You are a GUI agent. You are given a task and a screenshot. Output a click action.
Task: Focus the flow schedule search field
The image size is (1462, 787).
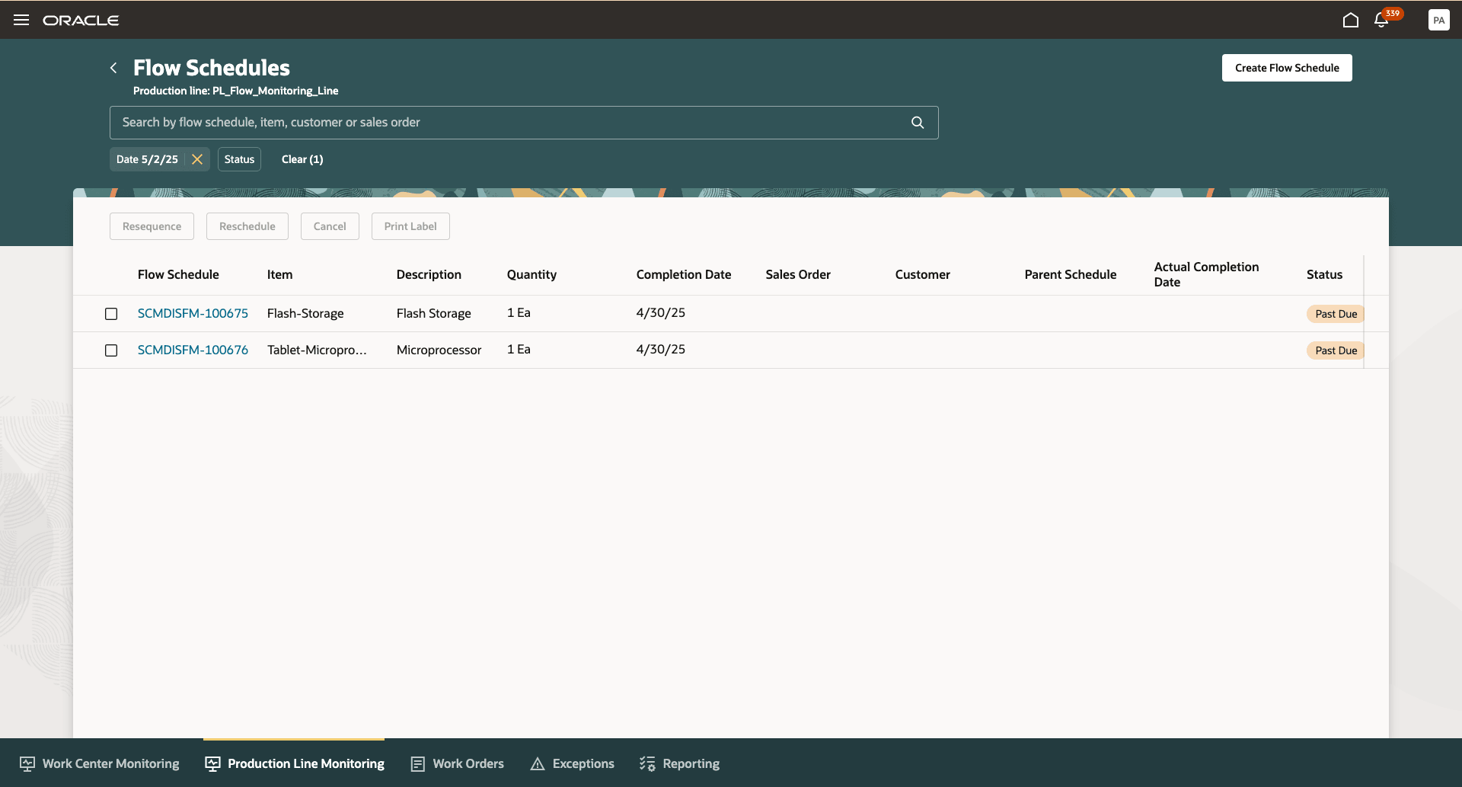point(524,123)
